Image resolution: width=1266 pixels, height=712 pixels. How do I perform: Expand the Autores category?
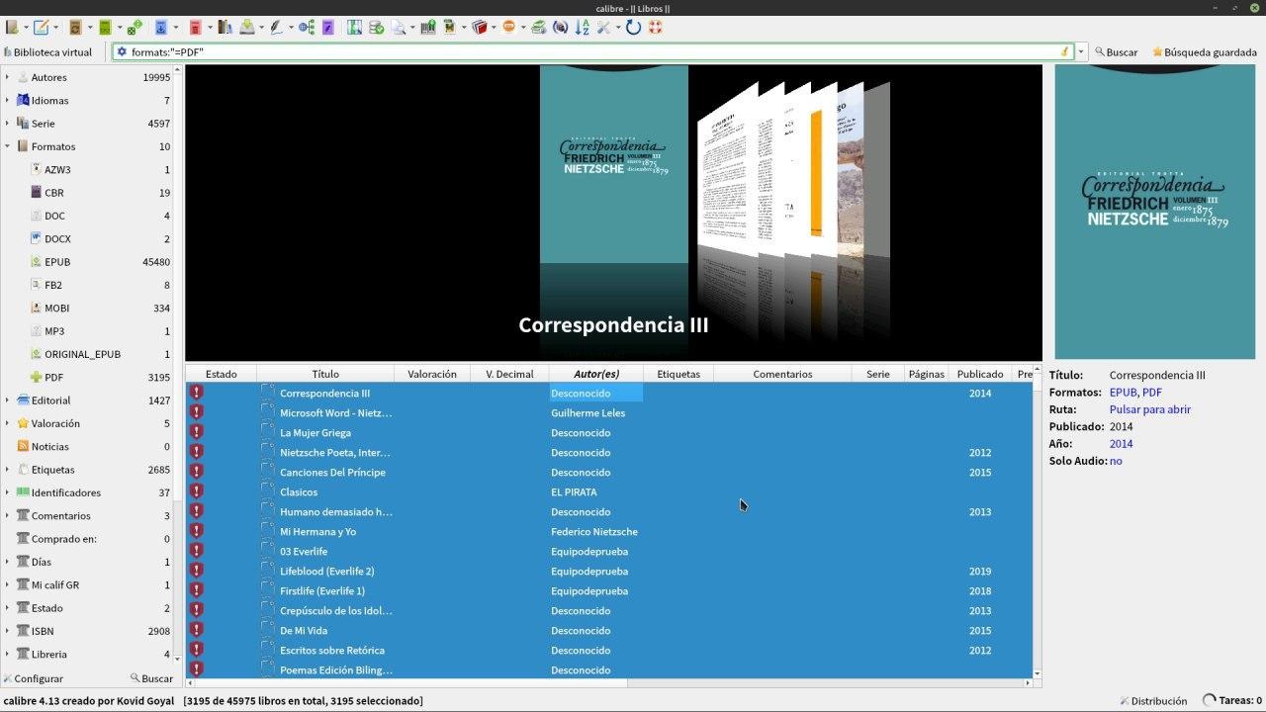[7, 77]
